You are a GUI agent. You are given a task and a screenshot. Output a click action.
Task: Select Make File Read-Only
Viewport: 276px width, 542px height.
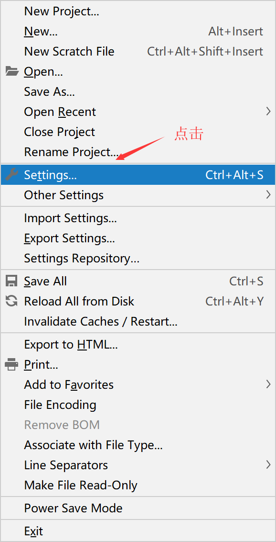pos(80,485)
